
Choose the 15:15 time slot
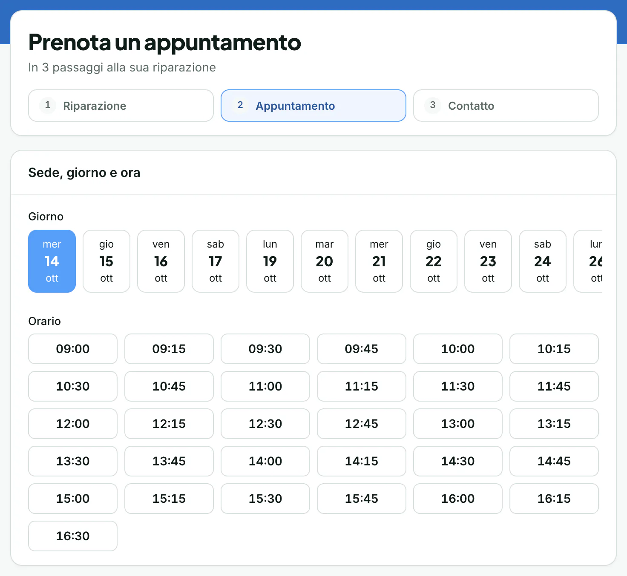tap(169, 499)
